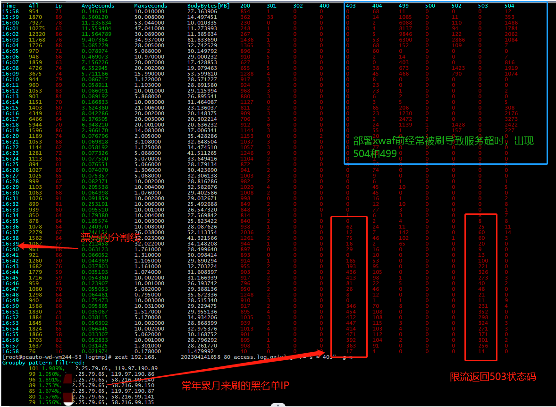Click the "Maxseconds" column header
Screen dimensions: 556x407
(x=151, y=6)
